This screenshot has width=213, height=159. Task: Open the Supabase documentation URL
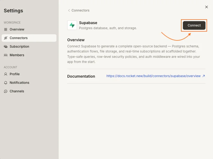point(153,76)
